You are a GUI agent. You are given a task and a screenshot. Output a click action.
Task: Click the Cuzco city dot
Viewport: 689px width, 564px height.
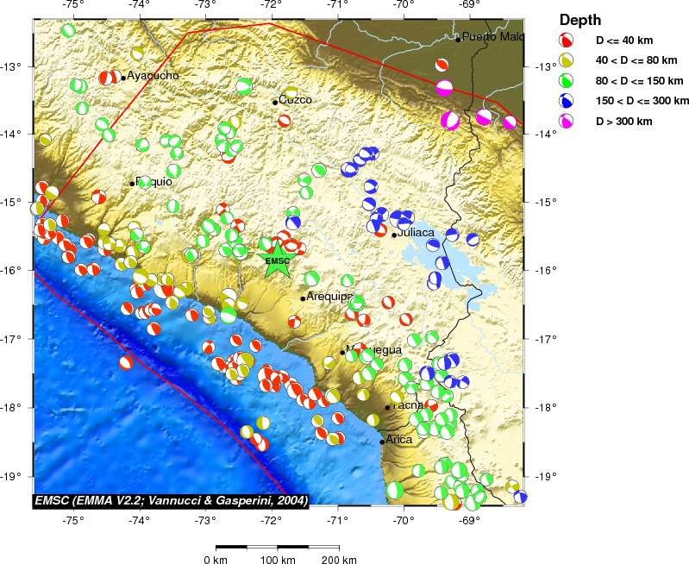275,103
